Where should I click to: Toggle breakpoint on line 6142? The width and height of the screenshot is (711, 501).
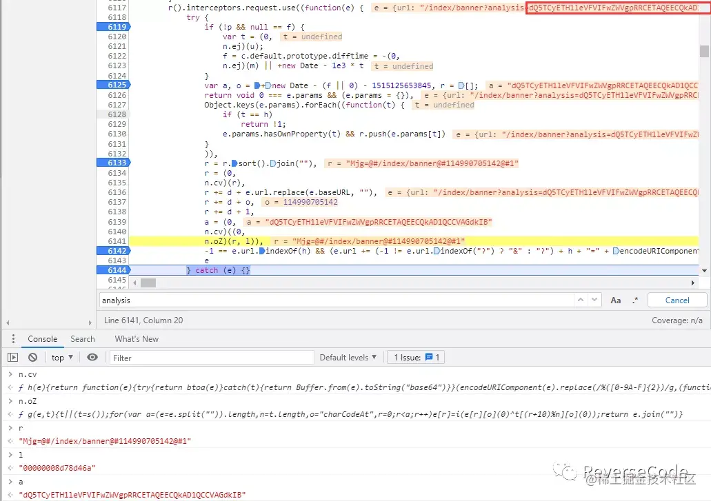(114, 251)
